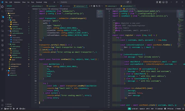This screenshot has width=185, height=111.
Task: Click the lightning bolt icon in activity bar
Action: tap(2, 64)
